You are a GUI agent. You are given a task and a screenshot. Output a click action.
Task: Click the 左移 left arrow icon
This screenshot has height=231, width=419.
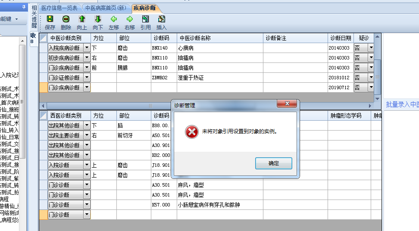pos(114,19)
